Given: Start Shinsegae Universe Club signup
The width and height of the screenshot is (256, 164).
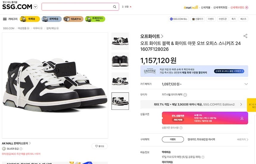Looking at the screenshot, I should 229,71.
